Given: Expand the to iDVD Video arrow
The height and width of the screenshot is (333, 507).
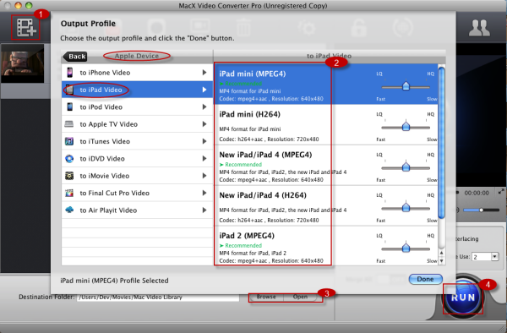Looking at the screenshot, I should point(204,158).
